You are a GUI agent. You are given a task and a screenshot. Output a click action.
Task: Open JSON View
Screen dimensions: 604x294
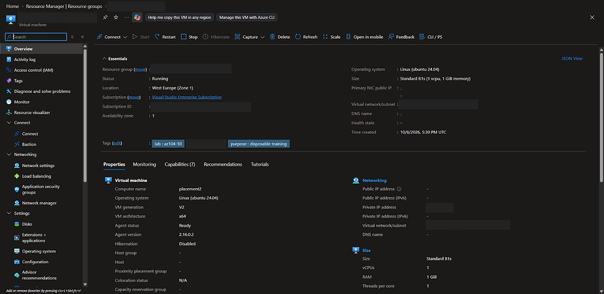pyautogui.click(x=572, y=59)
